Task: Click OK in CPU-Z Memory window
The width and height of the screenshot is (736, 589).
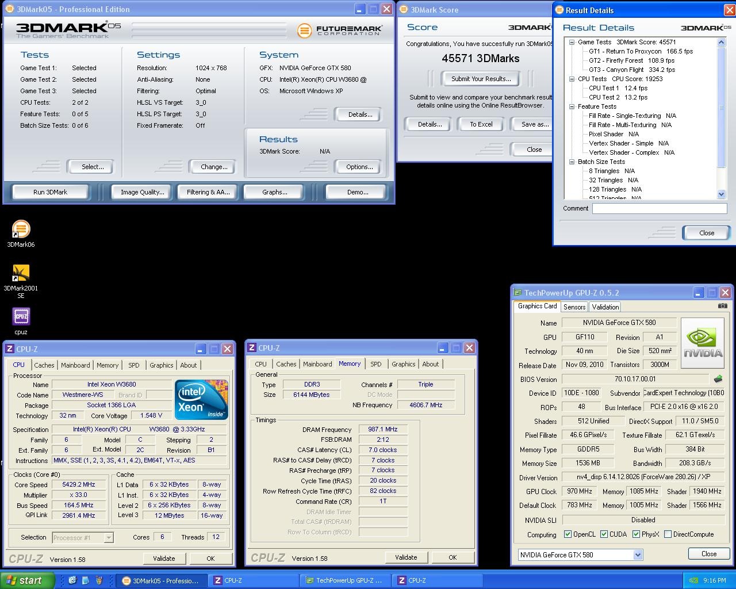Action: tap(453, 557)
